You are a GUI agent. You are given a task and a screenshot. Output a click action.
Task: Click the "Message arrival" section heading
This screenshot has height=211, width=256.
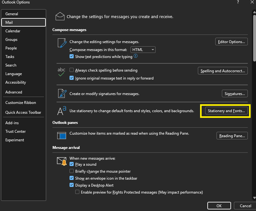coord(66,148)
